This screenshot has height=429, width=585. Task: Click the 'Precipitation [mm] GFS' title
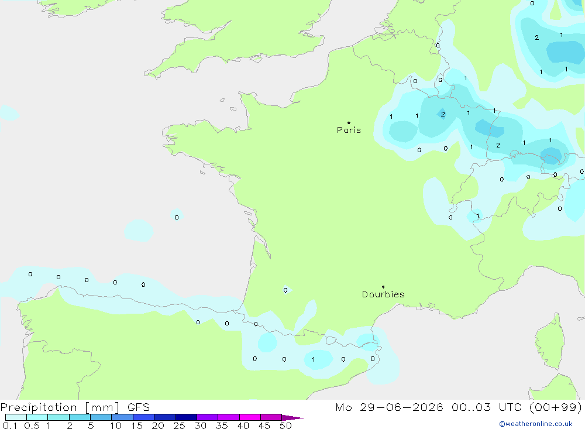pyautogui.click(x=75, y=407)
